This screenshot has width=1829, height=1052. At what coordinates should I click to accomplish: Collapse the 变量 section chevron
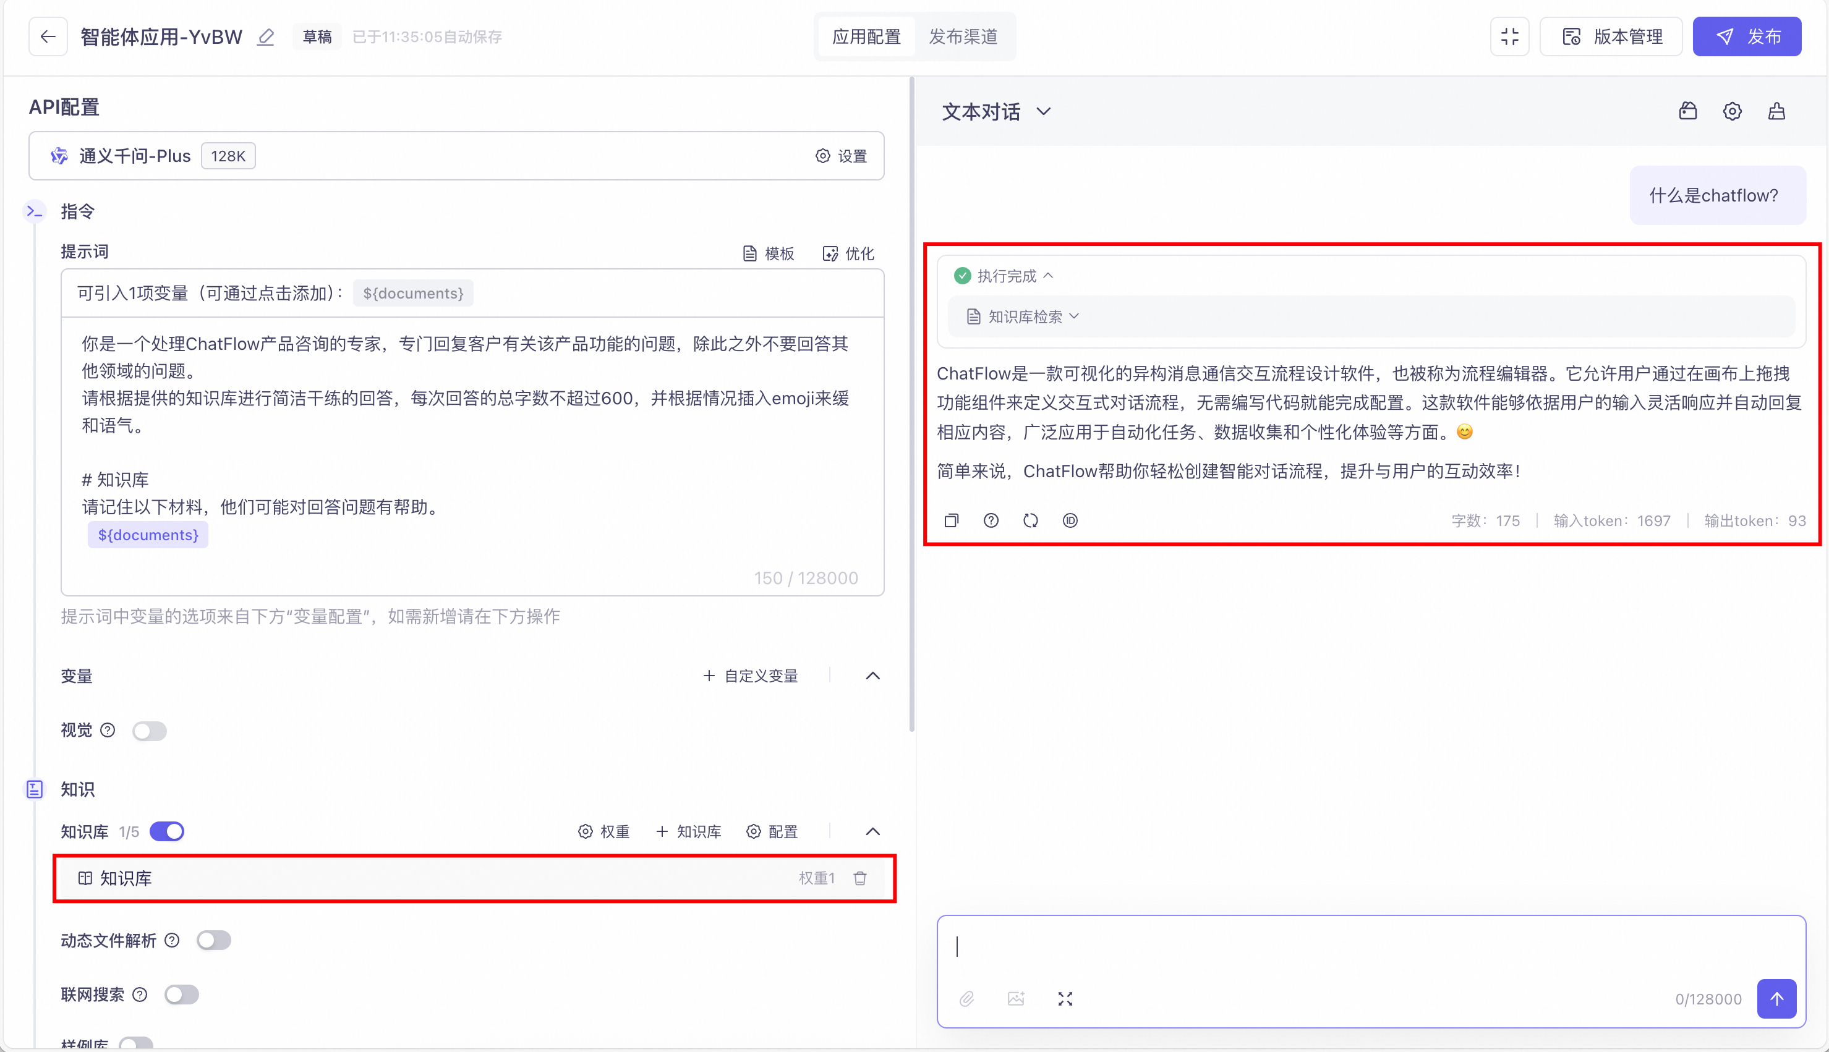point(873,676)
